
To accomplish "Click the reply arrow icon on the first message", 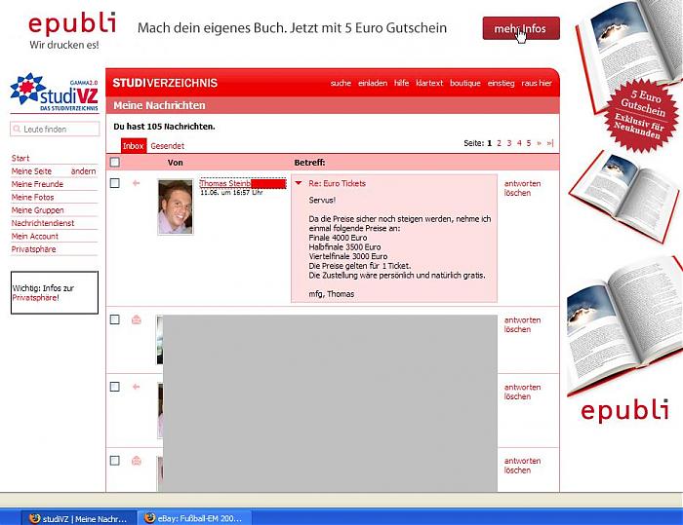I will [137, 183].
